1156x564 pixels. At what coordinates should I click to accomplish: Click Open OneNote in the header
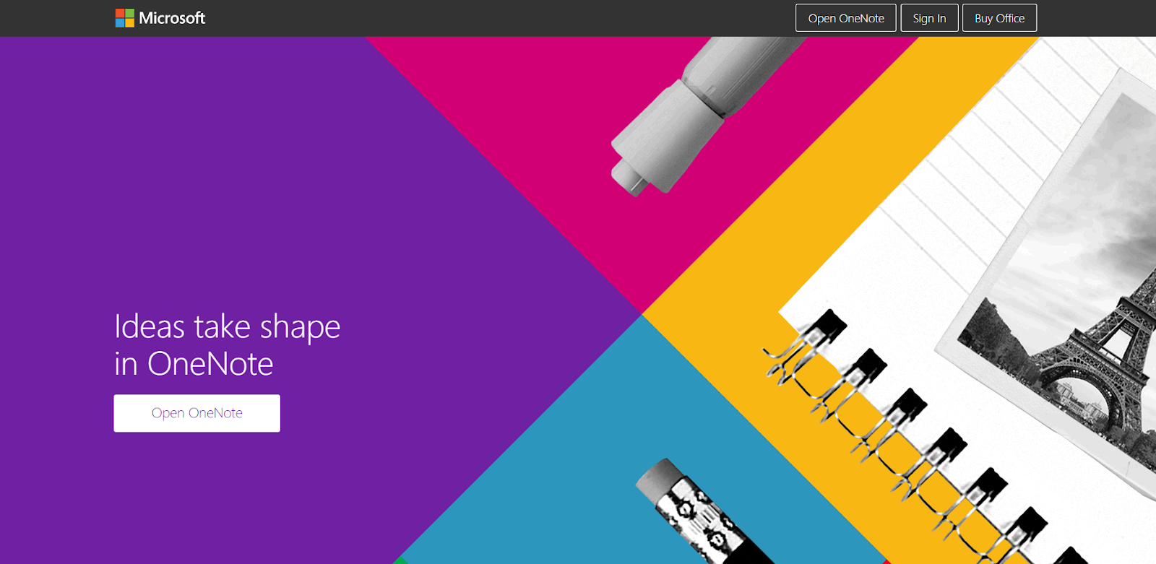(846, 18)
